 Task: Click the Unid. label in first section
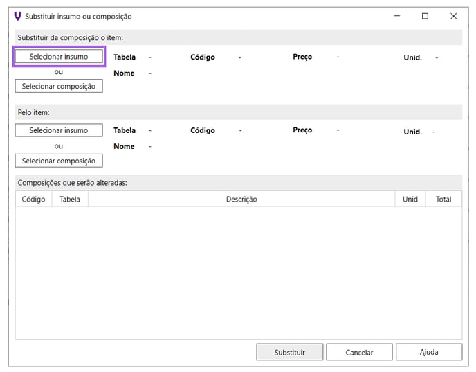413,57
